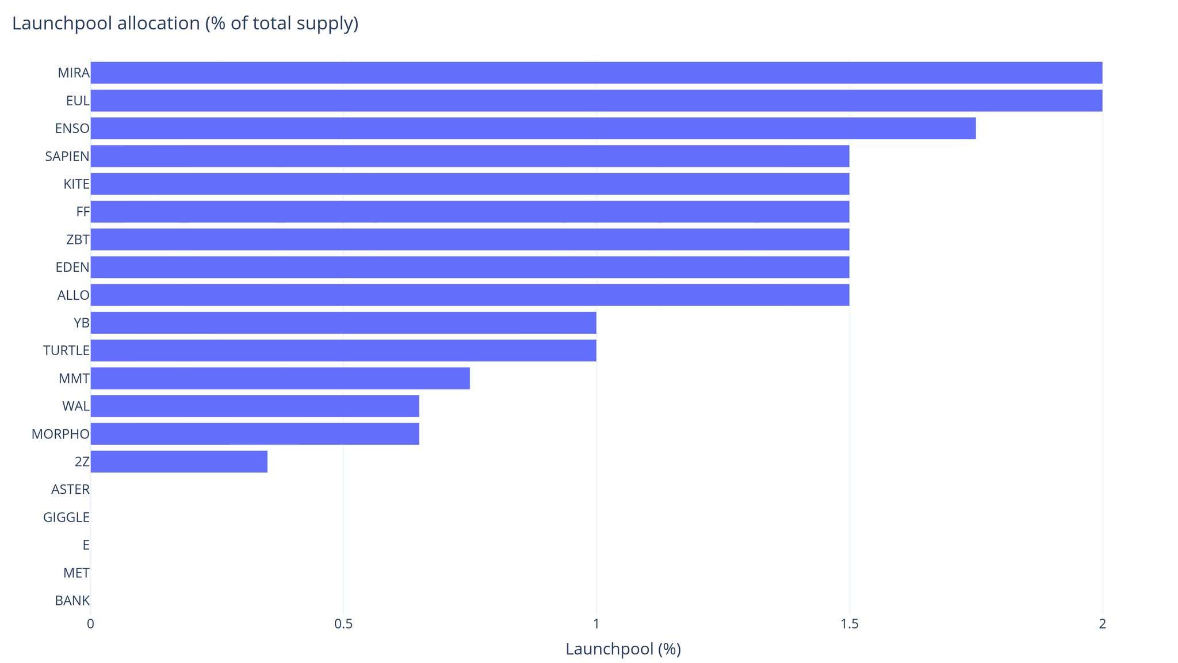The height and width of the screenshot is (663, 1178).
Task: Click the chart title 'Launchpool allocation'
Action: [x=185, y=24]
